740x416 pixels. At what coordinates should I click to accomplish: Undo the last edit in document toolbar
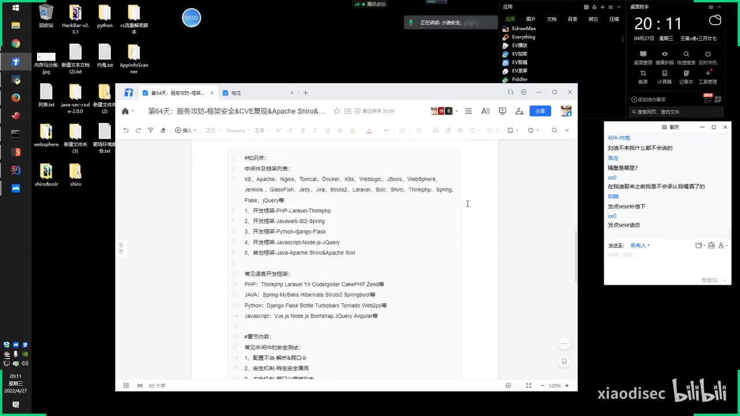(126, 130)
